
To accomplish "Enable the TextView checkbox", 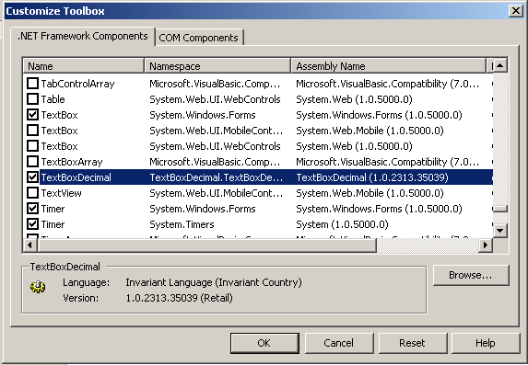I will pyautogui.click(x=32, y=193).
